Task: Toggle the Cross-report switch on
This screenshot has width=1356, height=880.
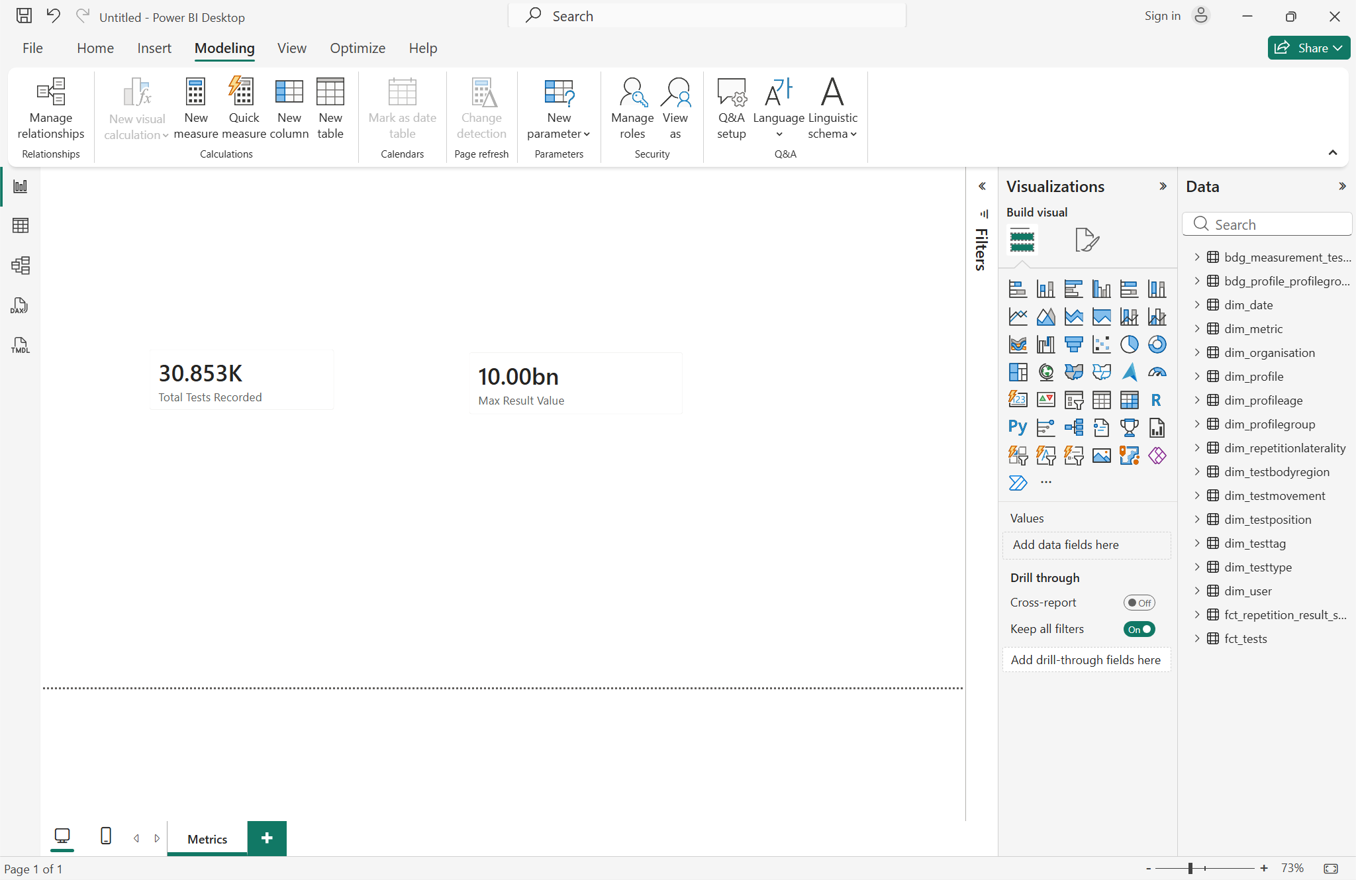Action: pyautogui.click(x=1139, y=603)
